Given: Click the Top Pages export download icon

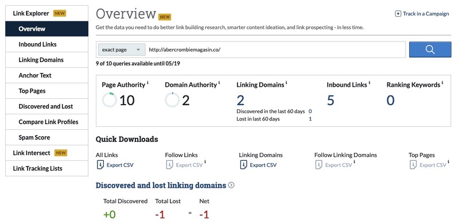Looking at the screenshot, I should tap(413, 165).
